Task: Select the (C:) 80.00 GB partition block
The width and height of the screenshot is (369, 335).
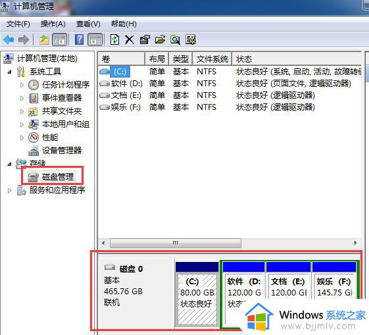Action: [197, 295]
